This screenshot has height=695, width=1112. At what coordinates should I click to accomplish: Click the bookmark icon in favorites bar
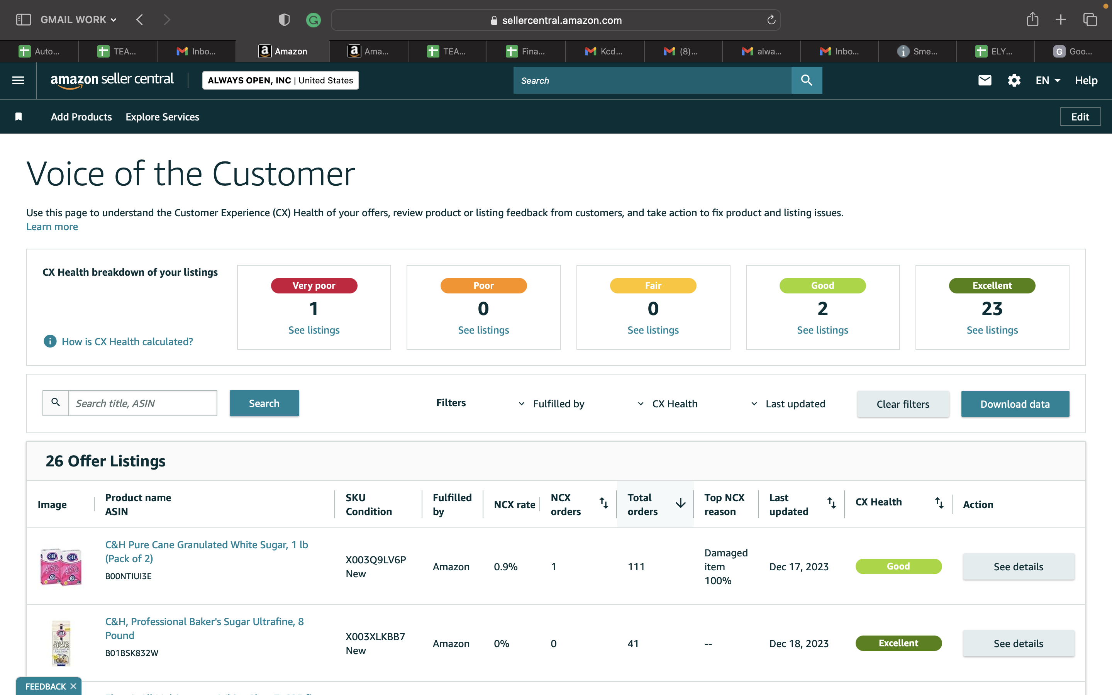(x=19, y=117)
